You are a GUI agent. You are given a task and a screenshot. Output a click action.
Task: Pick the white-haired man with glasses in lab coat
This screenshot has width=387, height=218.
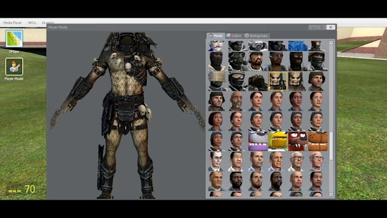click(297, 161)
